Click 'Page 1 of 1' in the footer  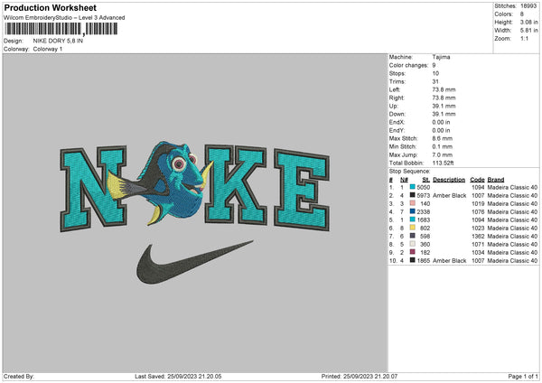(523, 376)
